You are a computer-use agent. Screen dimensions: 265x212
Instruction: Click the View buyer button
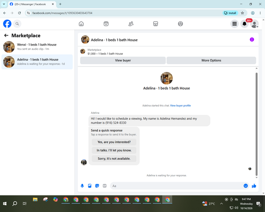pyautogui.click(x=123, y=60)
